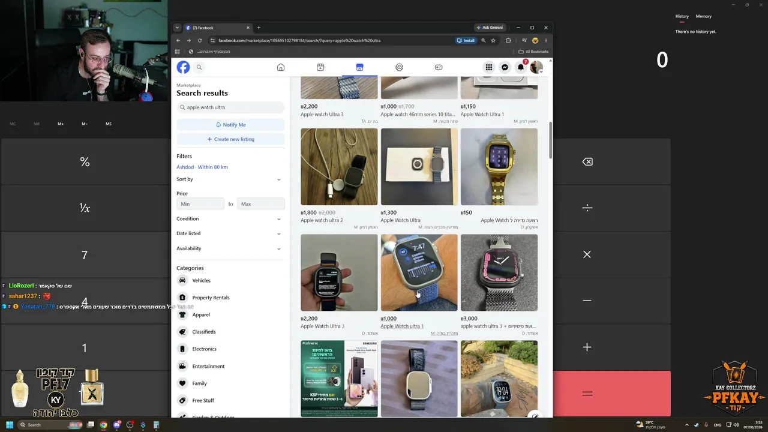Click the percent key in Calculator
Viewport: 768px width, 432px height.
click(x=85, y=162)
